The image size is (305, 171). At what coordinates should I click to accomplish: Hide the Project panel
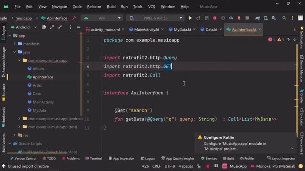tap(79, 27)
